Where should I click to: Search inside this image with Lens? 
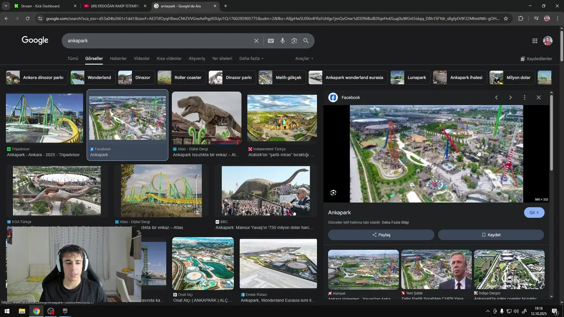pos(333,192)
